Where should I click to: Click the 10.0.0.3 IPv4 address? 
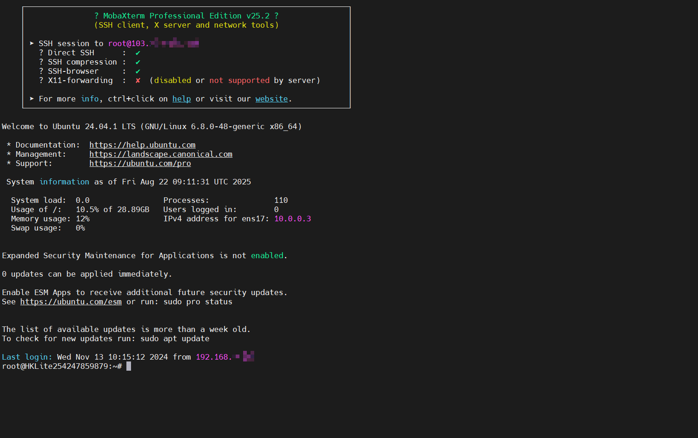pyautogui.click(x=292, y=219)
